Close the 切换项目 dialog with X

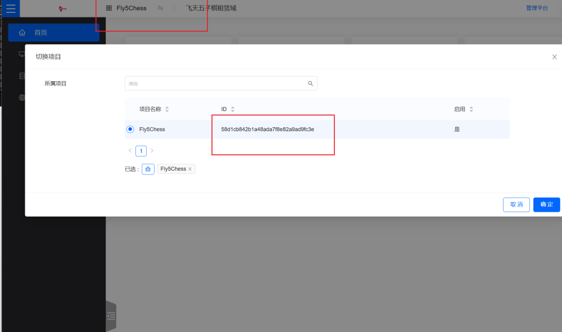[554, 57]
